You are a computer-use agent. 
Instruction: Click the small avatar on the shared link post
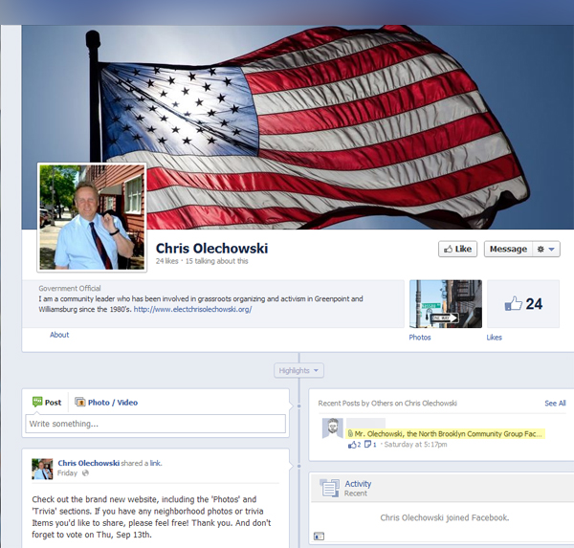tap(42, 468)
